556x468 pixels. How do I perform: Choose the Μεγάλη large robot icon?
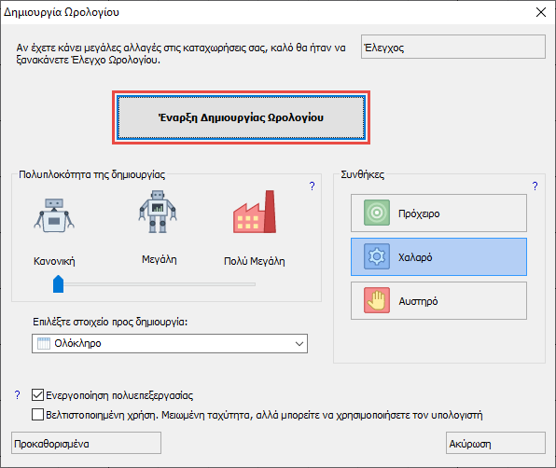coord(158,212)
